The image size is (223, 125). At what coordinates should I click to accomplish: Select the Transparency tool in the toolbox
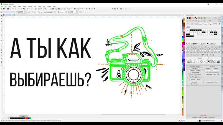(1, 53)
